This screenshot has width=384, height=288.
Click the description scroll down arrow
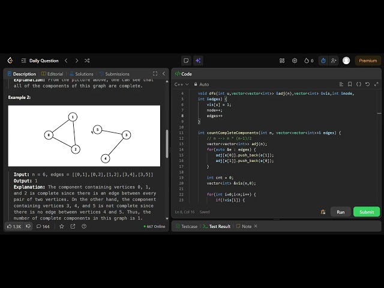[x=167, y=218]
